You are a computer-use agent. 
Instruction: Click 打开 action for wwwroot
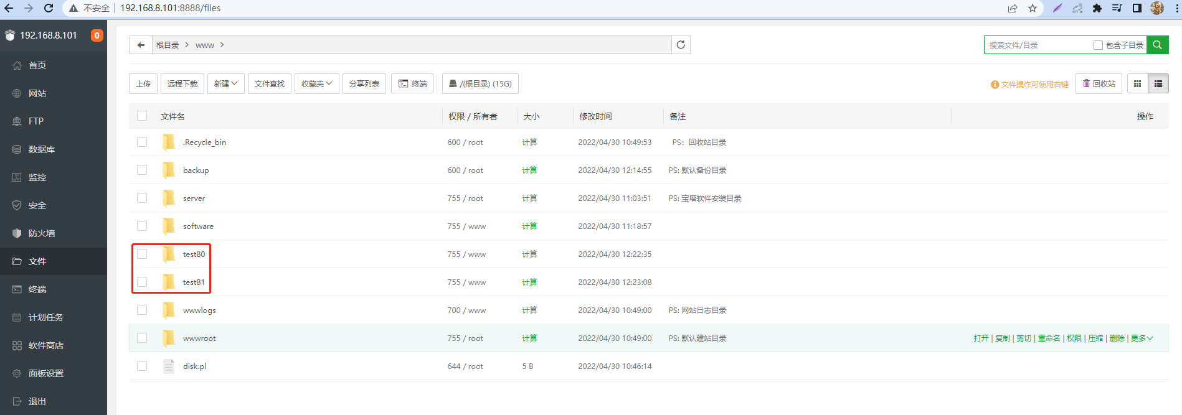coord(981,338)
